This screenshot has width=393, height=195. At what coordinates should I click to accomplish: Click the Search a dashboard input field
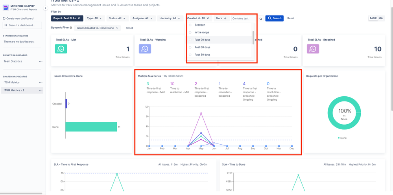[22, 26]
